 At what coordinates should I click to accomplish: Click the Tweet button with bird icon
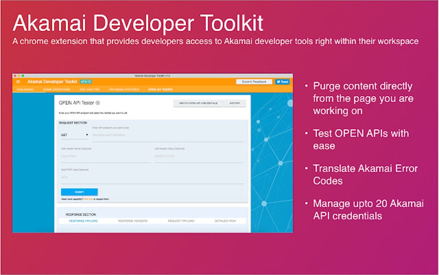pos(282,82)
